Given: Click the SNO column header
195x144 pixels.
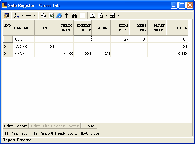Looking at the screenshot, I should [x=8, y=28].
